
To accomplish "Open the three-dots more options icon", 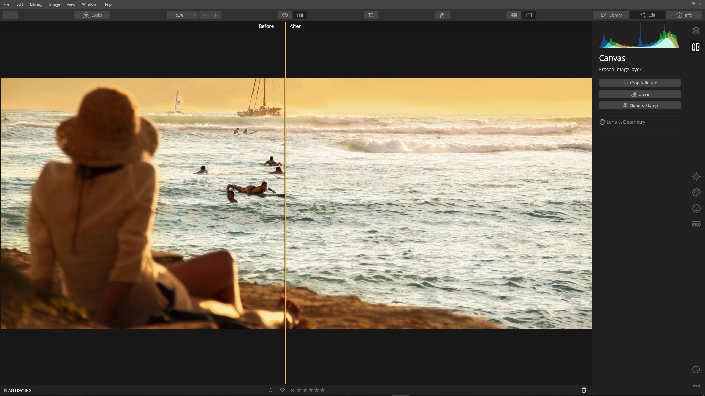I will [x=696, y=386].
